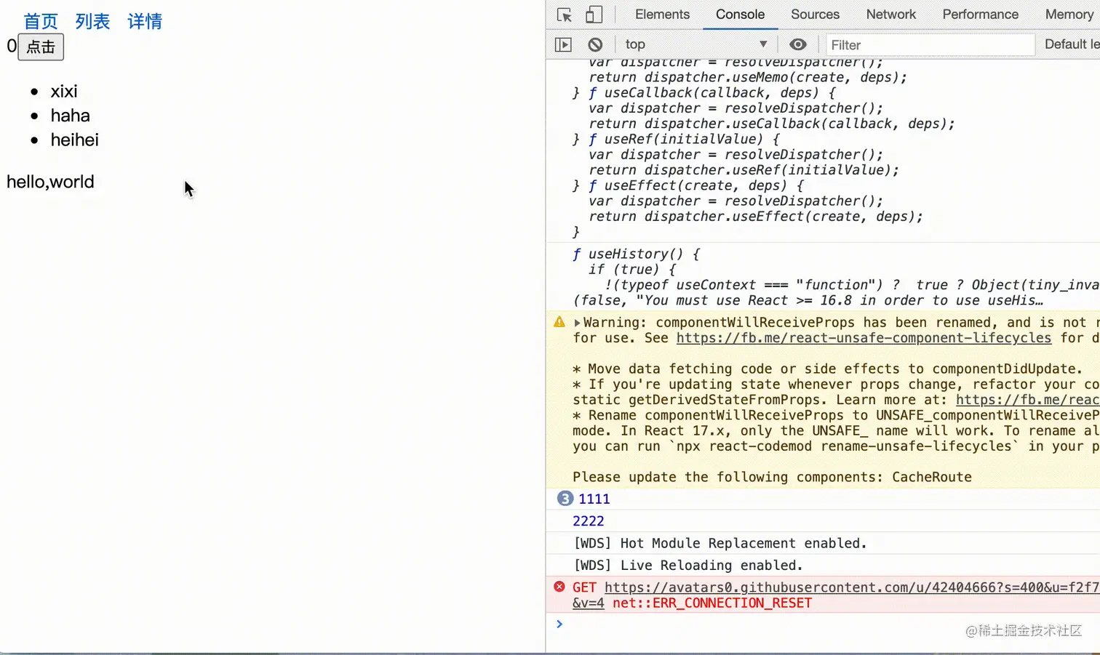Viewport: 1100px width, 655px height.
Task: Select the xixi list item
Action: click(64, 92)
